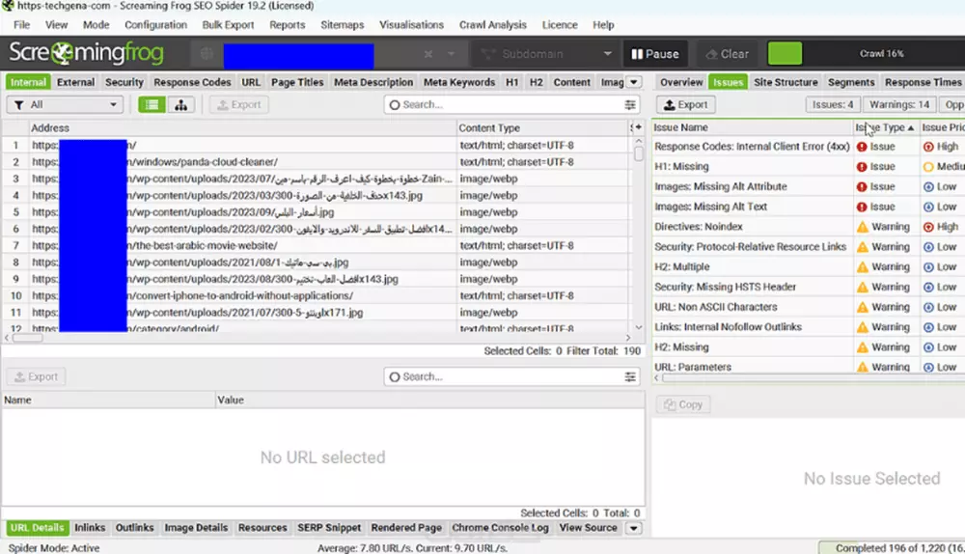Filter by Issues: 4 button

tap(833, 104)
